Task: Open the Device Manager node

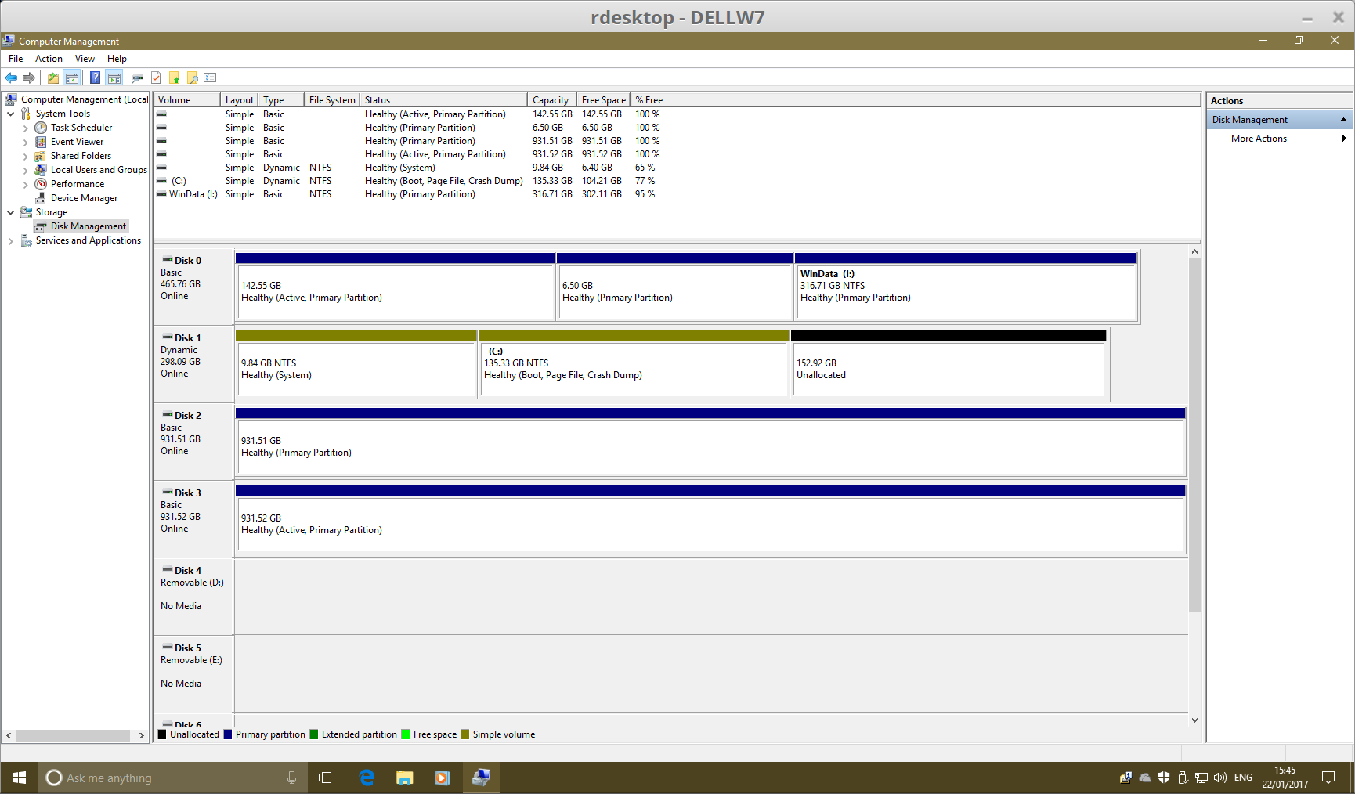Action: [84, 198]
